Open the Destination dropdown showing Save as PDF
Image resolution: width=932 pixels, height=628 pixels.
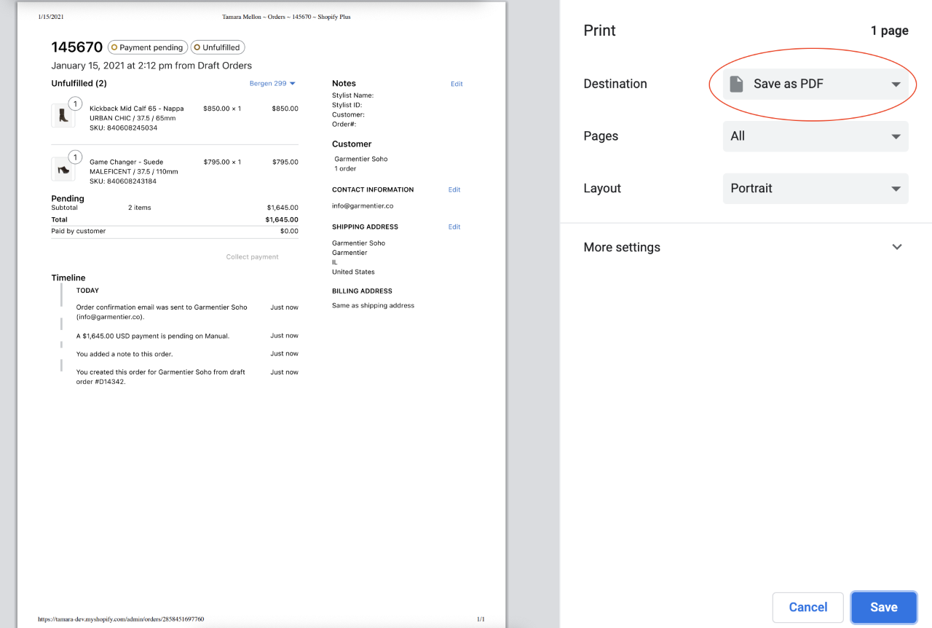coord(815,84)
